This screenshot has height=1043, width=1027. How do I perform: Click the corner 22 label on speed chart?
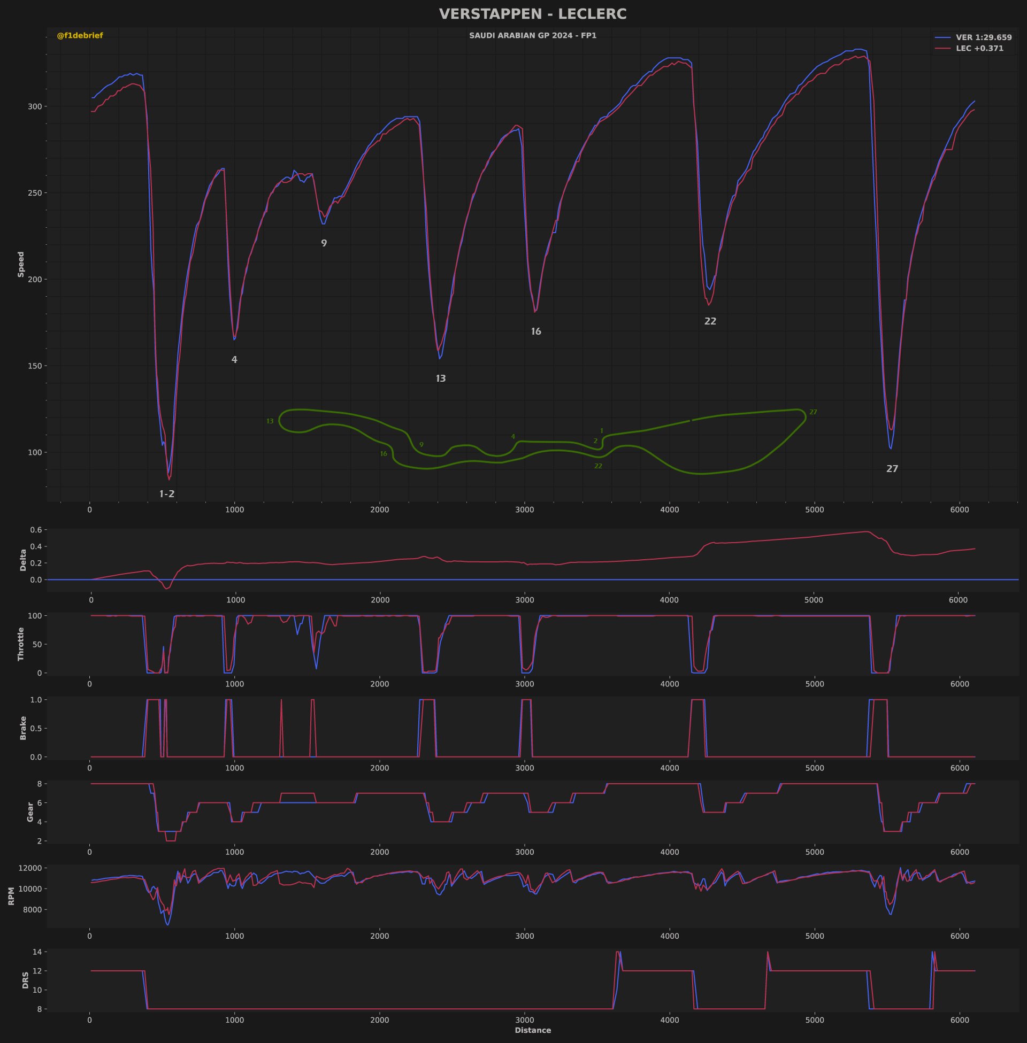[710, 321]
